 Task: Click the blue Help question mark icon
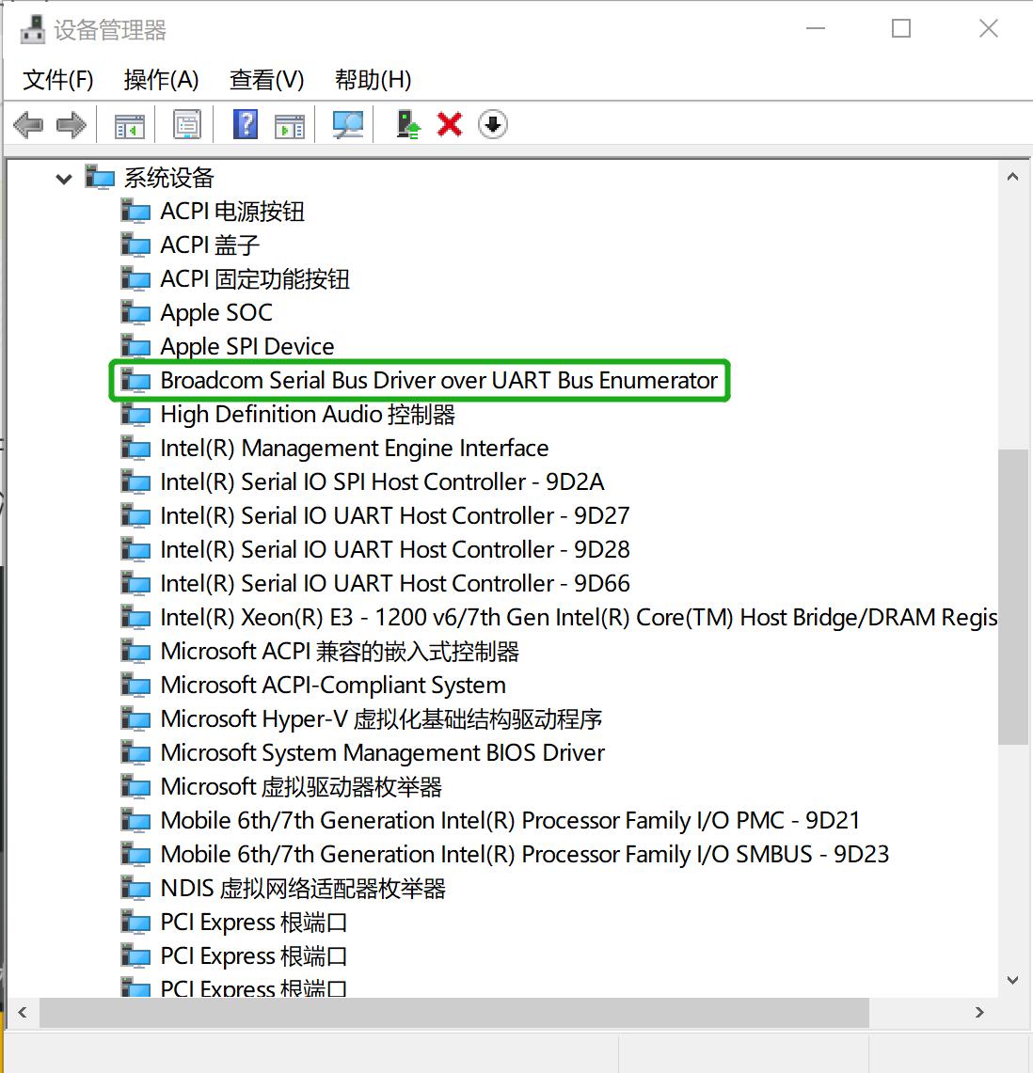coord(246,124)
